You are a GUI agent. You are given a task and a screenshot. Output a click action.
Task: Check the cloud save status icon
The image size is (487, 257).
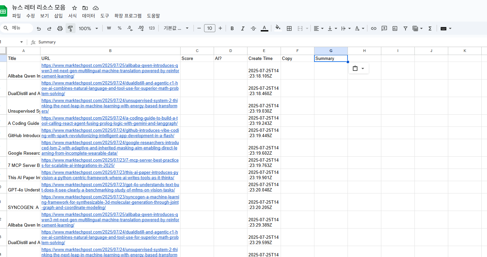point(96,8)
